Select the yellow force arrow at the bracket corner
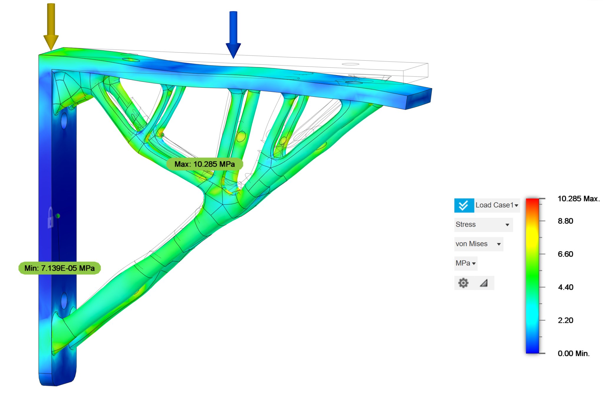This screenshot has height=395, width=603. [51, 26]
